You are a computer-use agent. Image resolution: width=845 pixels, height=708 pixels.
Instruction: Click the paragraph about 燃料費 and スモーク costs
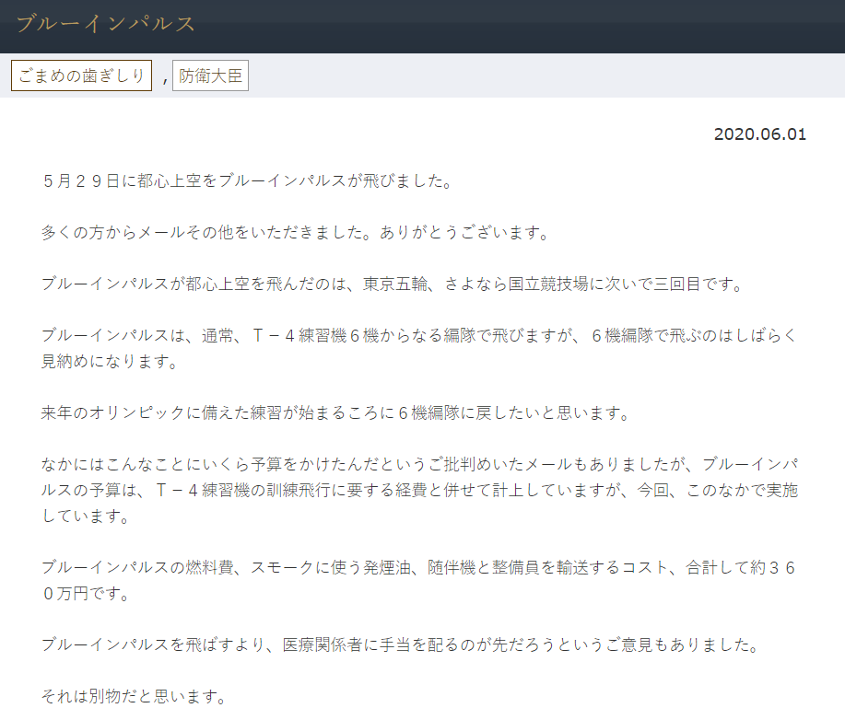pos(419,567)
